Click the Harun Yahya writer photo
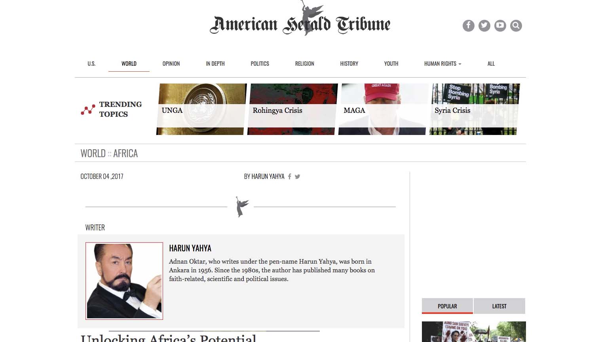Screen dimensions: 600x342 point(124,281)
